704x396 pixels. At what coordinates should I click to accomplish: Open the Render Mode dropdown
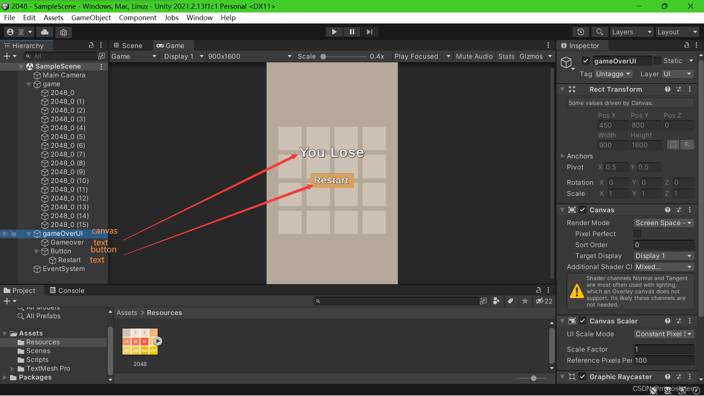point(664,223)
